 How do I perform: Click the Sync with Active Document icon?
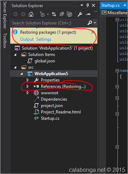pos(54,14)
